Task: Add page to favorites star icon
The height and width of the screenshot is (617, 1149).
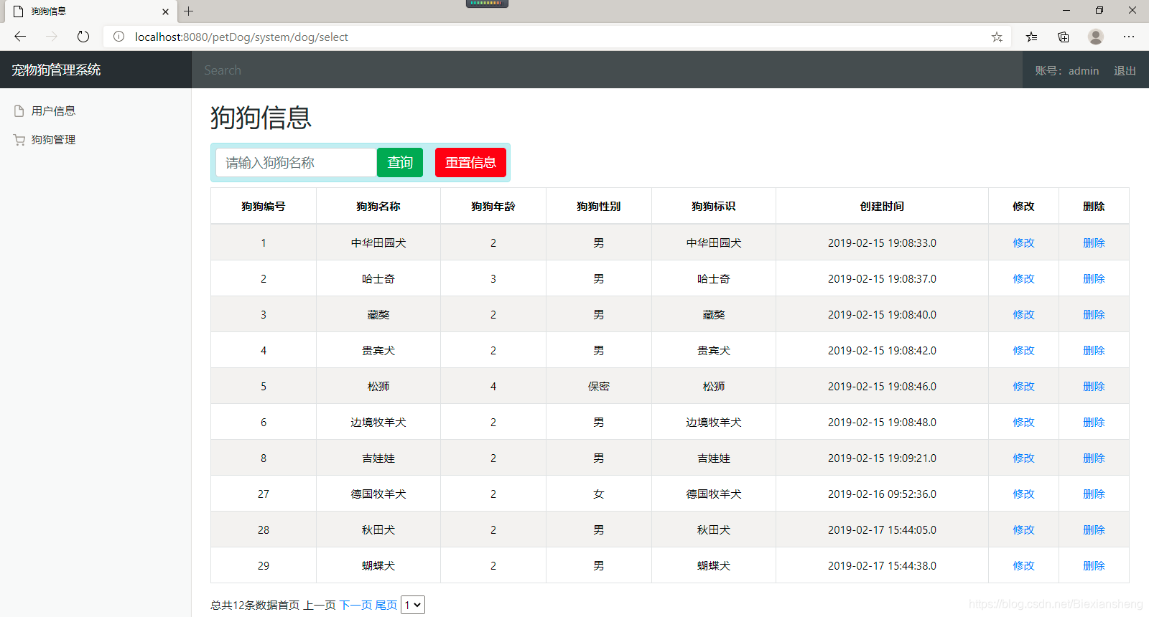Action: 997,37
